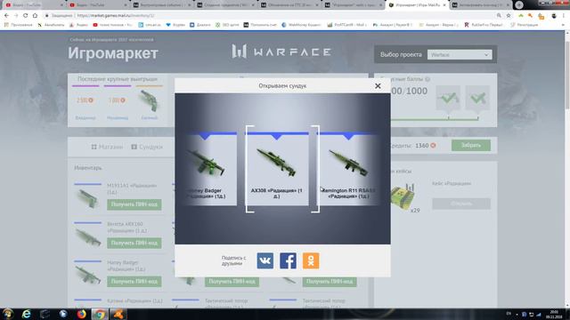This screenshot has height=320, width=570.
Task: Open the Сундуки tab
Action: click(x=147, y=147)
